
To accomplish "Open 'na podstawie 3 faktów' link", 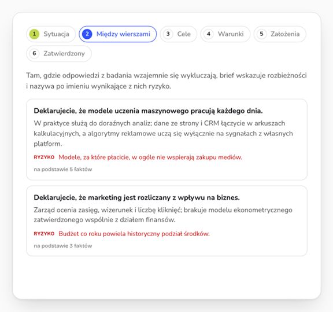I will coord(63,245).
